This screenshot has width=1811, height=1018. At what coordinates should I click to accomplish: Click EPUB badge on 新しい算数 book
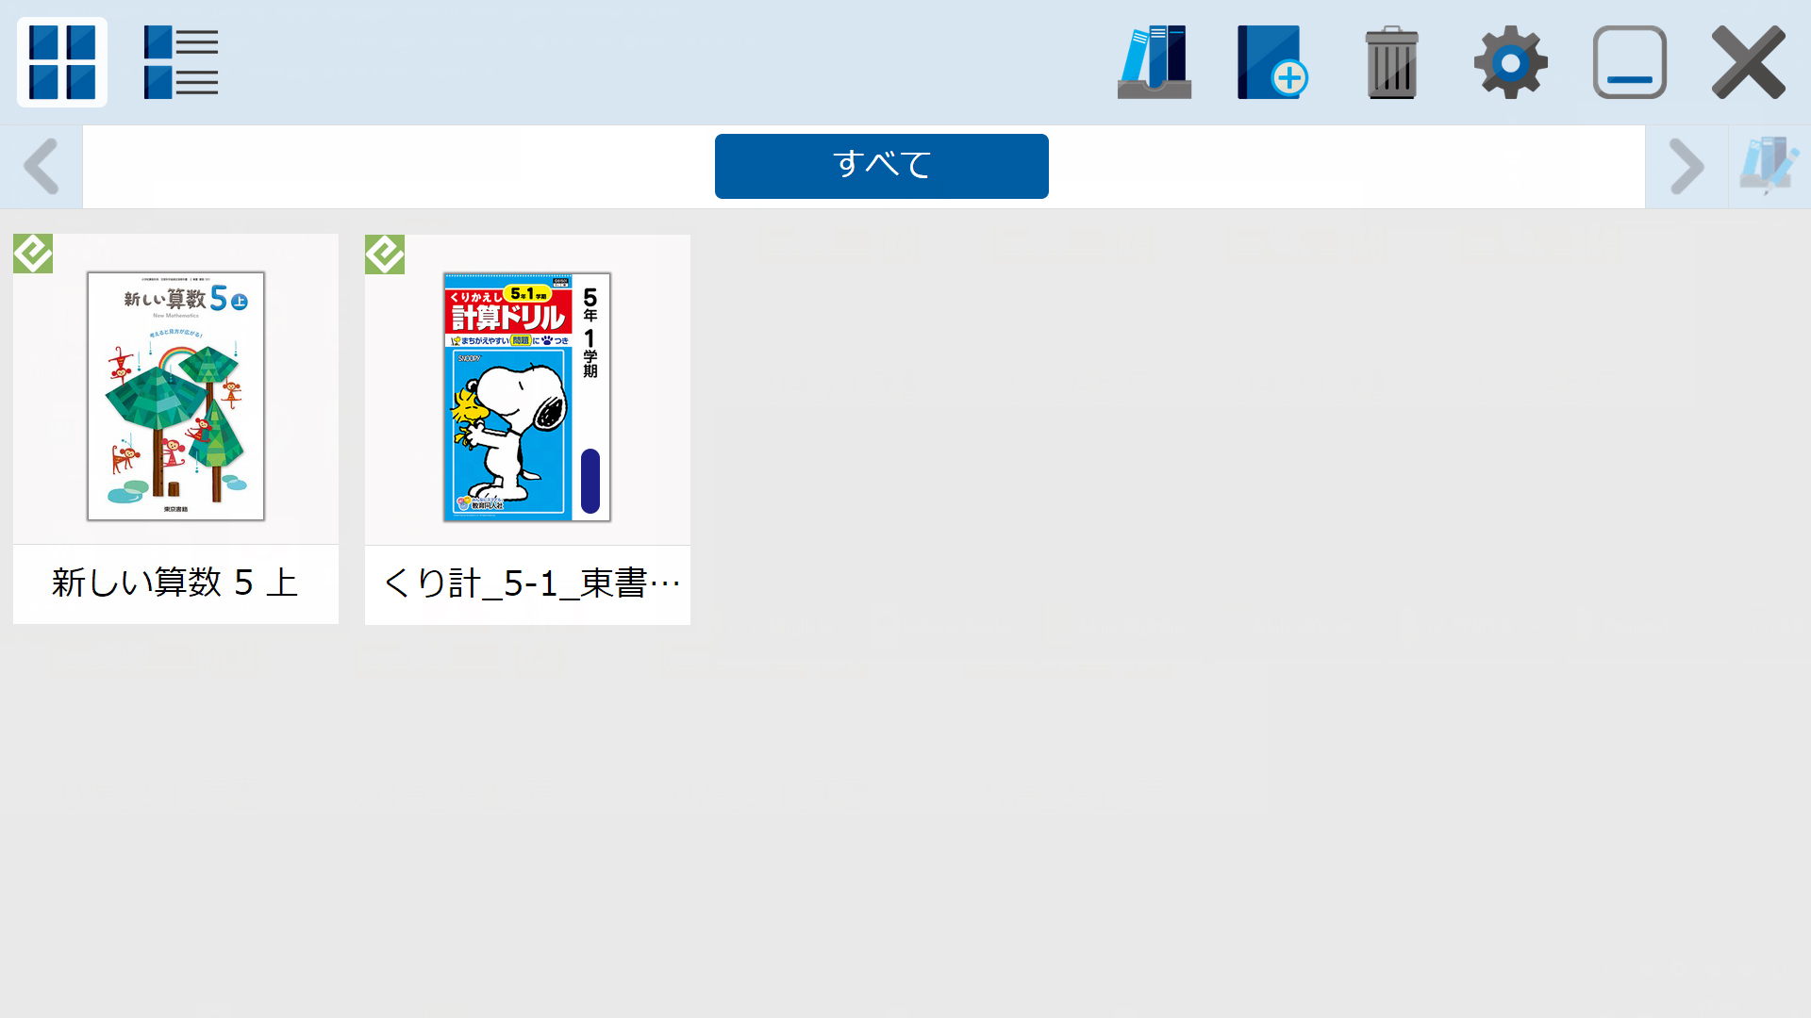coord(33,254)
